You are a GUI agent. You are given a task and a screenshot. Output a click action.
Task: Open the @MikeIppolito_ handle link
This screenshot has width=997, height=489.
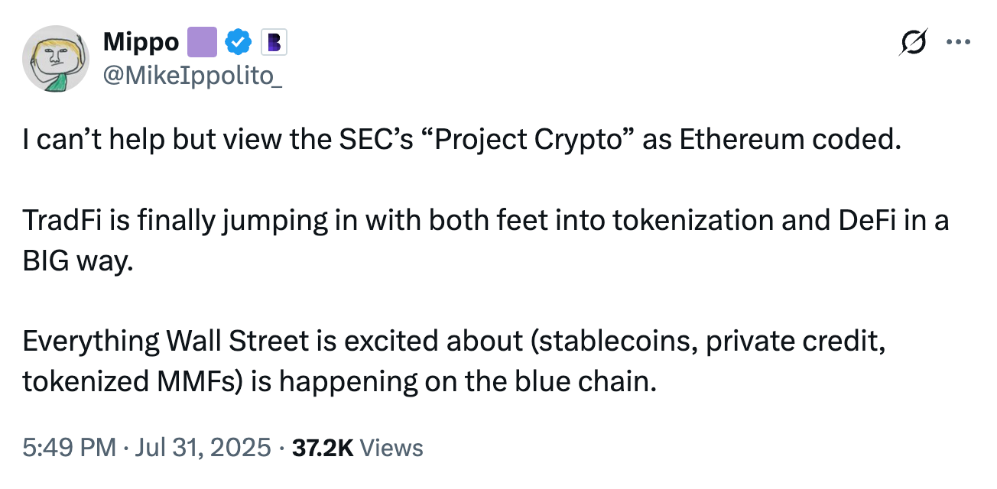click(x=192, y=76)
